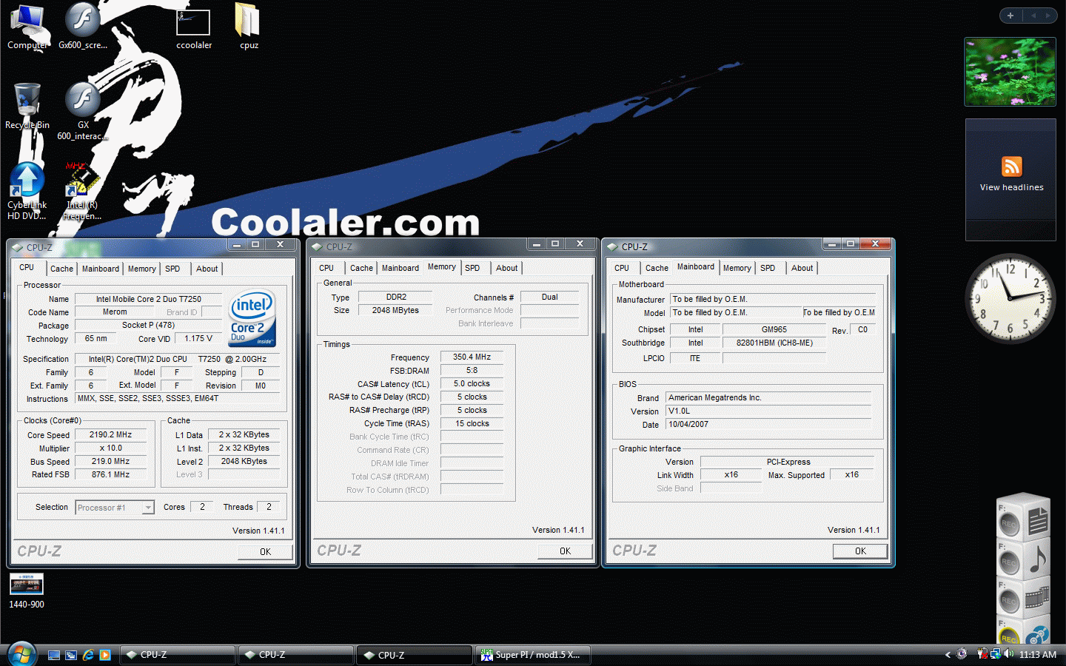Image resolution: width=1066 pixels, height=666 pixels.
Task: Click the sidebar next gadgets arrow
Action: point(1047,16)
